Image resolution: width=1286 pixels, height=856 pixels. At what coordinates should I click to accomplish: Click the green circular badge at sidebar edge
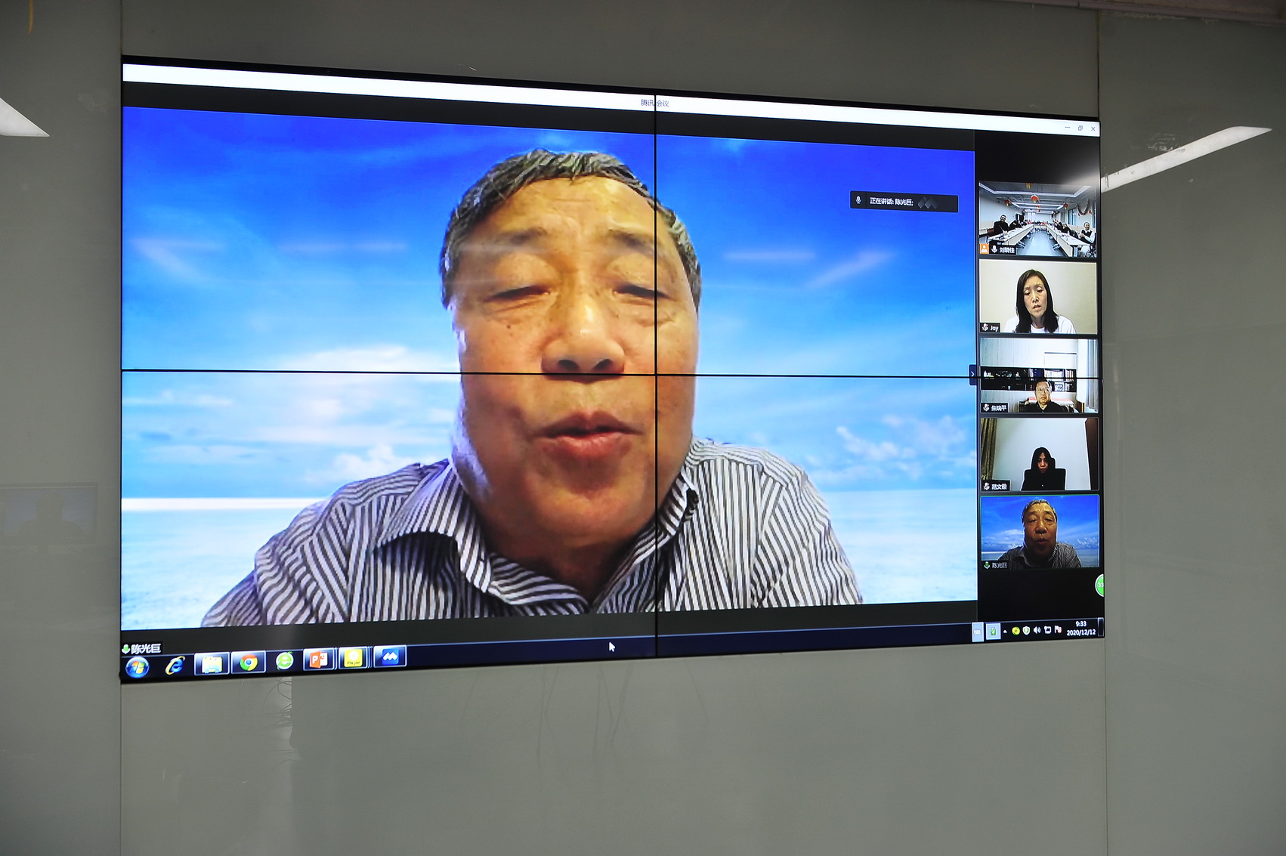click(x=1100, y=584)
